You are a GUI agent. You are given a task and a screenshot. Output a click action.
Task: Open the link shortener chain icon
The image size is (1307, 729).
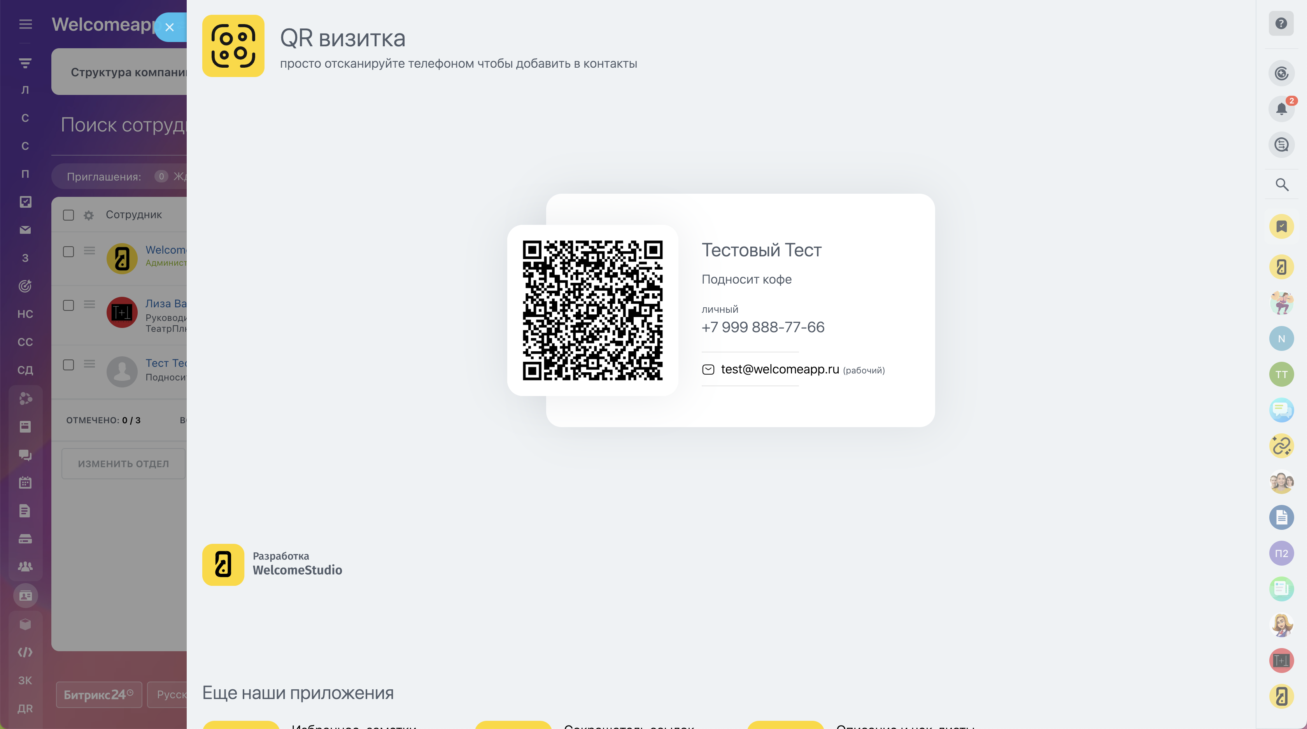(1281, 446)
